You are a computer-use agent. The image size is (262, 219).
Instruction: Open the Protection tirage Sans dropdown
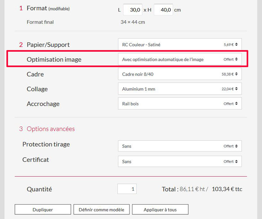pos(179,146)
